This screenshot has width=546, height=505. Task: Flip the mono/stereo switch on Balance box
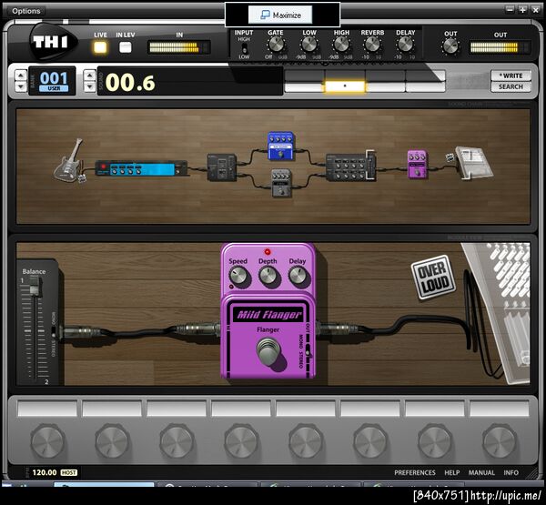(x=54, y=333)
